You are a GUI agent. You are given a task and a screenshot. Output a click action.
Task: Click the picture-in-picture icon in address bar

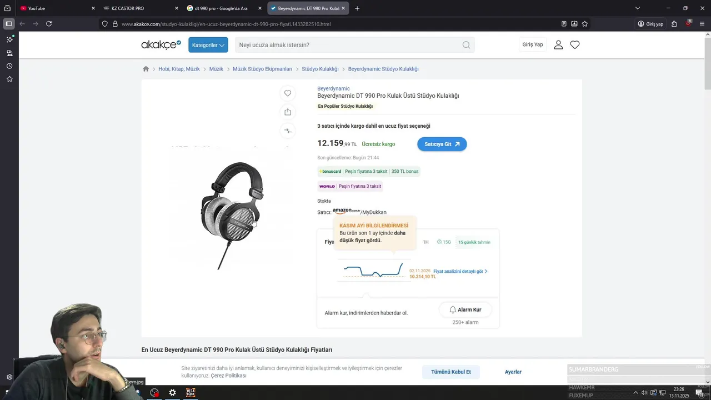pos(574,24)
